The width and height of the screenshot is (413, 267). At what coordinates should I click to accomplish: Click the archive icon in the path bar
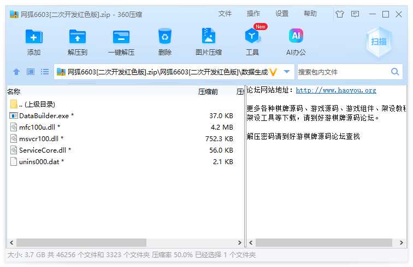point(61,72)
